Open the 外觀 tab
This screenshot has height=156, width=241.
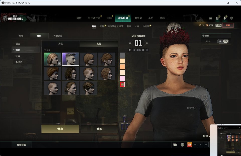click(39, 36)
